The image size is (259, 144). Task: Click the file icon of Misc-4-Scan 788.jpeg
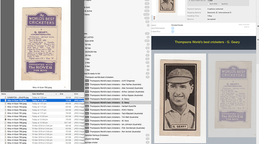coord(6,123)
